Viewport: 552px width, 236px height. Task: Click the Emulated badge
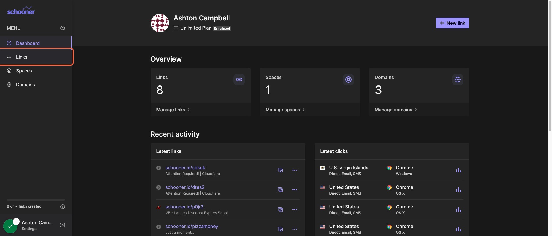(222, 28)
